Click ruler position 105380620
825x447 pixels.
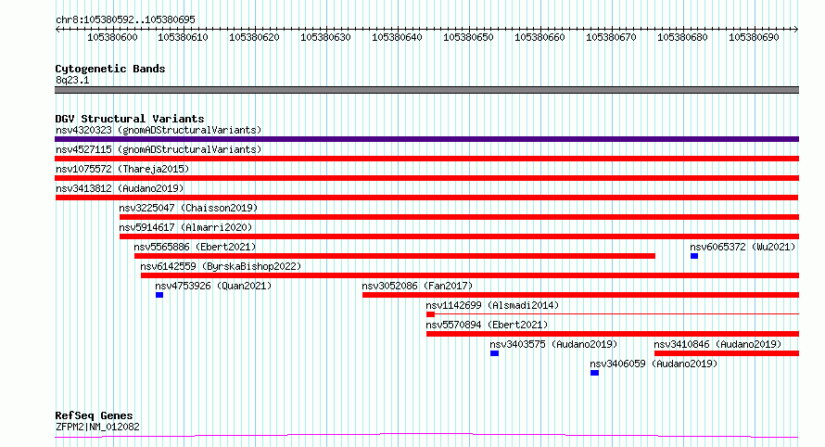(254, 38)
